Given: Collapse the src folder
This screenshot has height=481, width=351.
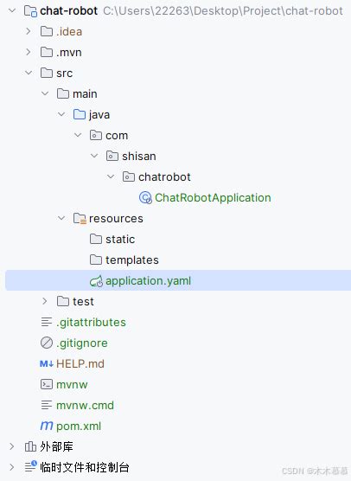Looking at the screenshot, I should point(29,73).
